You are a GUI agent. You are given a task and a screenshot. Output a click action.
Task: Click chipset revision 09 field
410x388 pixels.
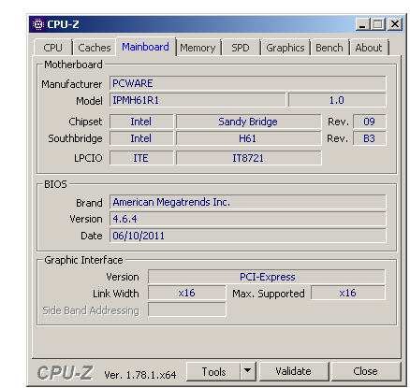click(370, 122)
